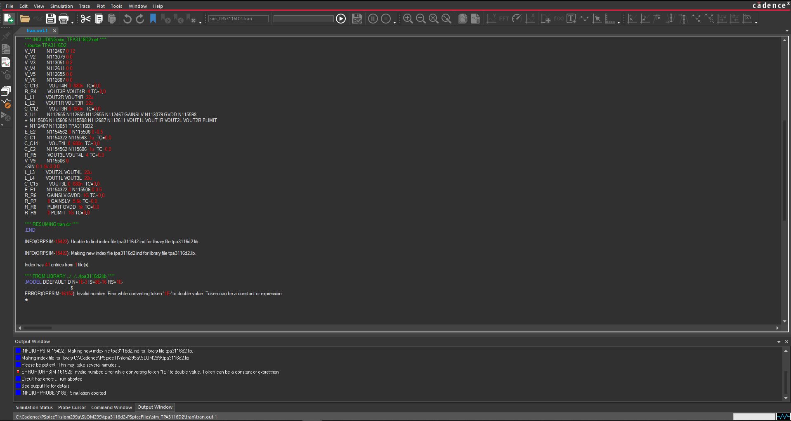Pause the running simulation
Image resolution: width=791 pixels, height=421 pixels.
[x=373, y=19]
